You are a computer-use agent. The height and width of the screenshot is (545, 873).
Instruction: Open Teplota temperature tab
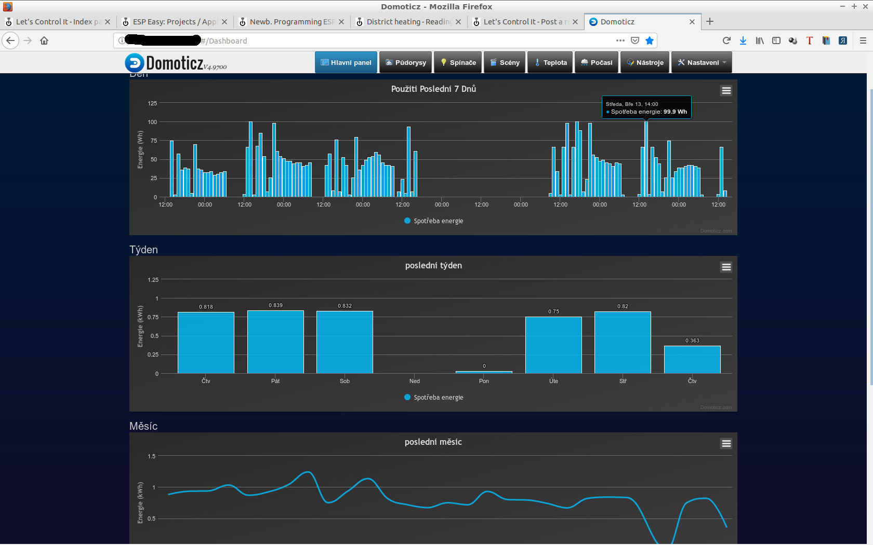(550, 62)
